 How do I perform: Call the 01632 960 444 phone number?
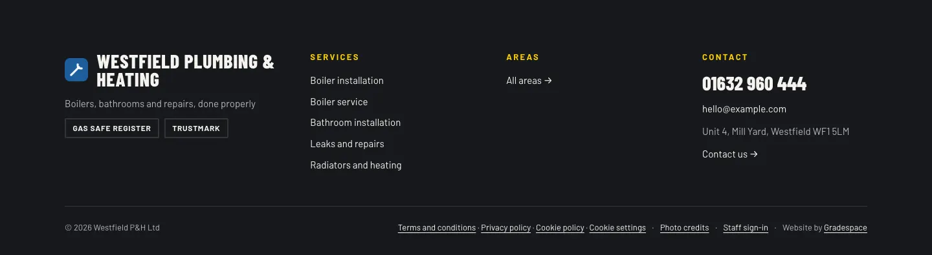click(x=754, y=84)
